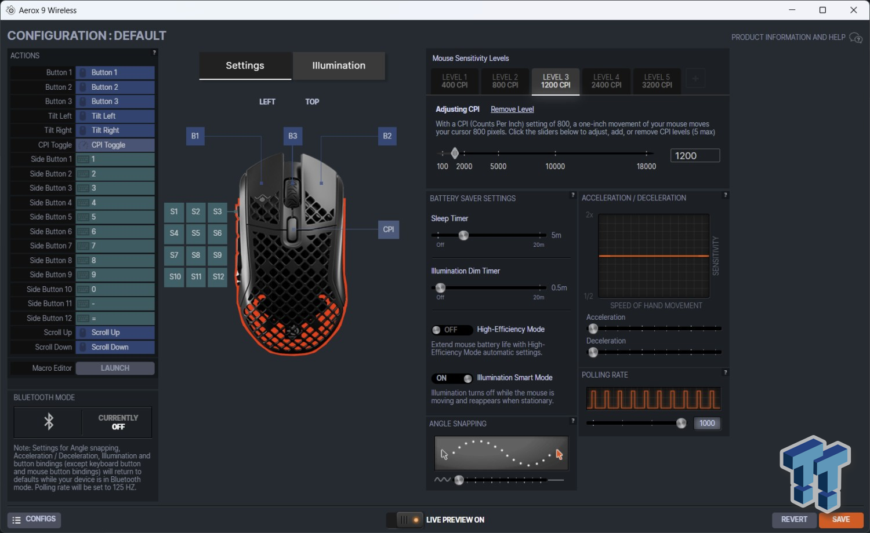This screenshot has height=533, width=870.
Task: Click the Bluetooth mode icon
Action: (49, 422)
